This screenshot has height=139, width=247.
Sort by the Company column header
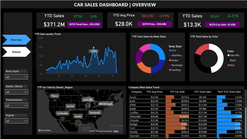[x=136, y=92]
